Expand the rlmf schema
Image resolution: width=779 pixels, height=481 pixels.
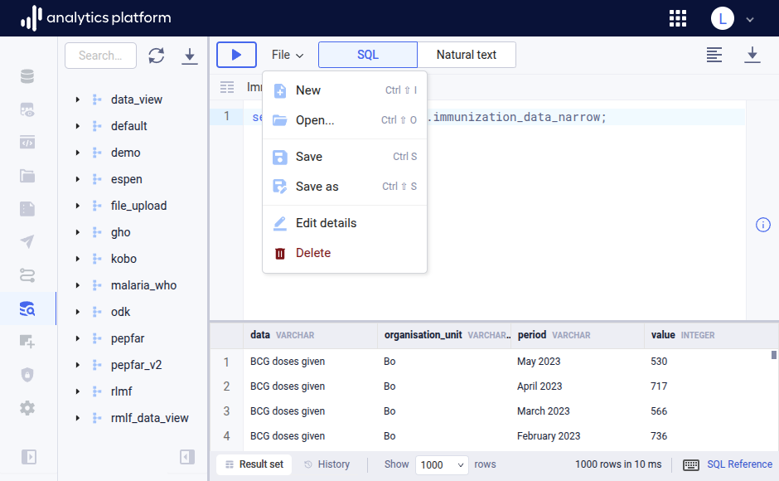coord(78,391)
